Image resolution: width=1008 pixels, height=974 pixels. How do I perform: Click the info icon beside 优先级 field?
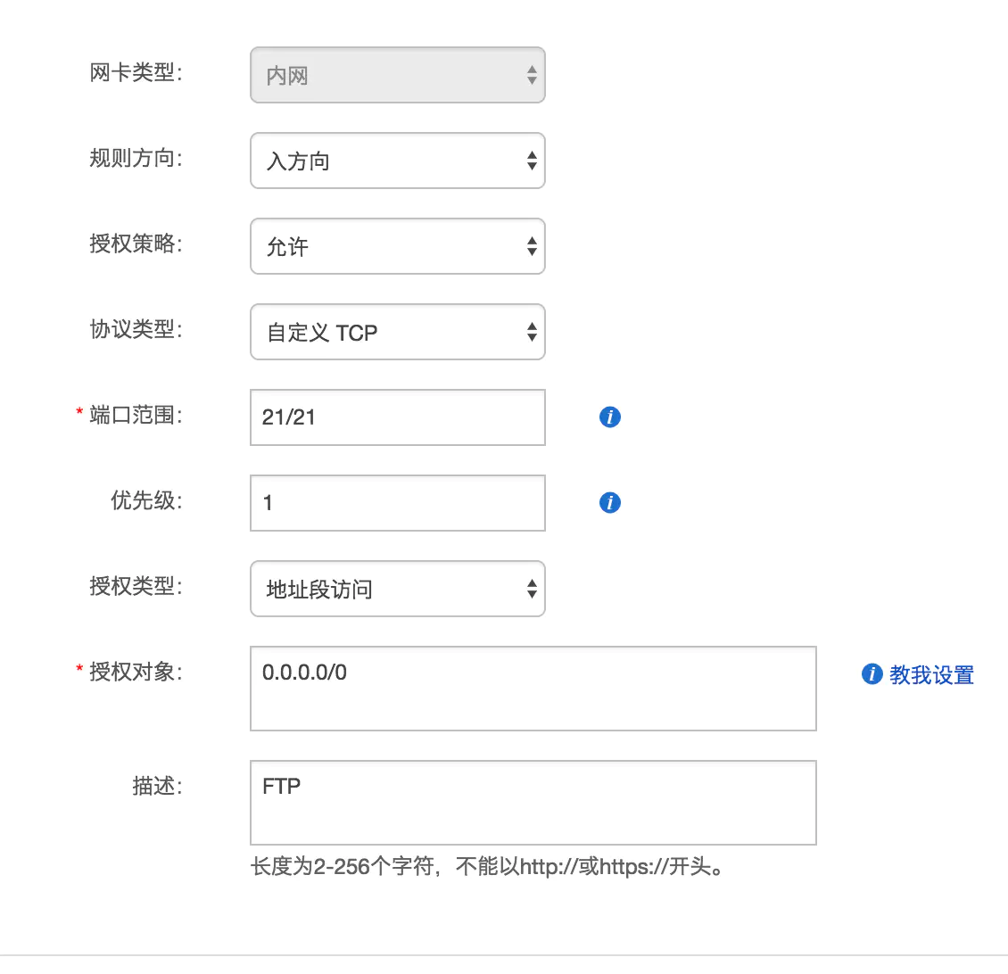(x=610, y=502)
